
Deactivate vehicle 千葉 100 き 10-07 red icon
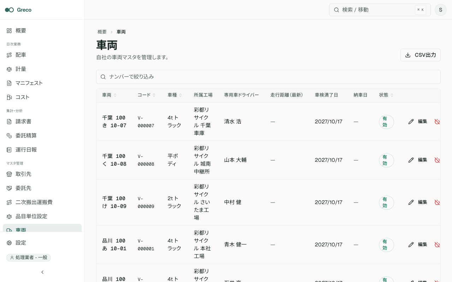(x=437, y=122)
